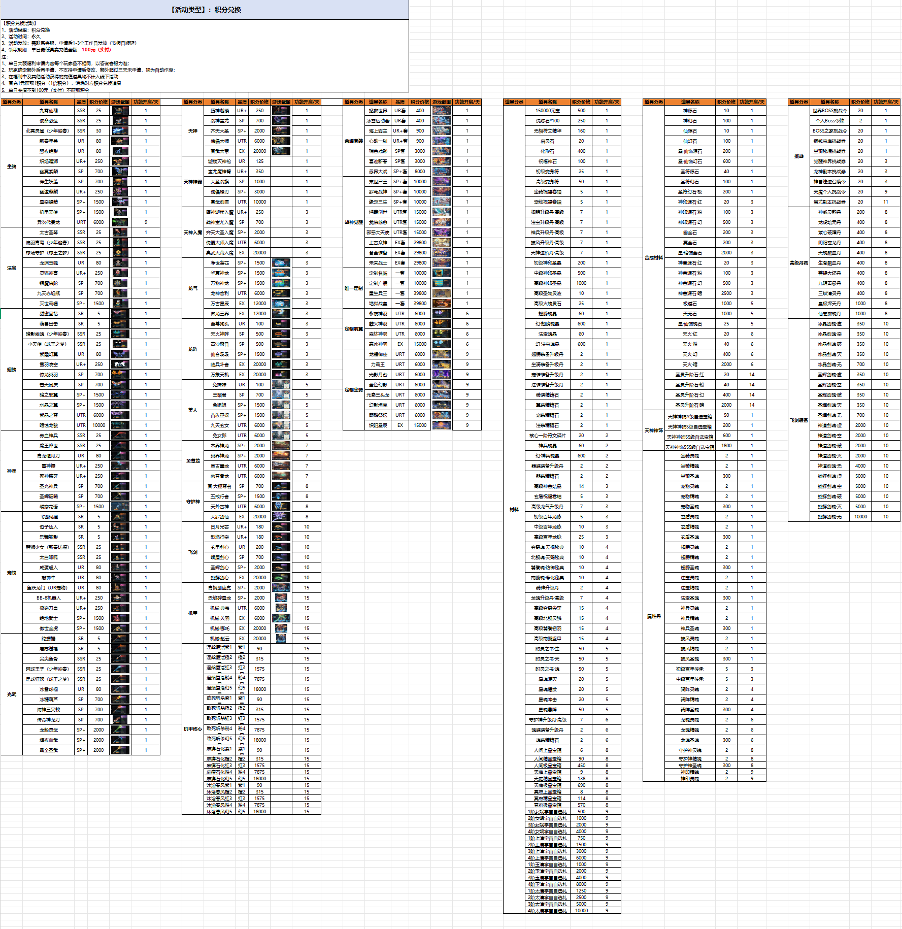902x929 pixels.
Task: Click the 世界BOSS挑战令 item name cell
Action: click(829, 111)
